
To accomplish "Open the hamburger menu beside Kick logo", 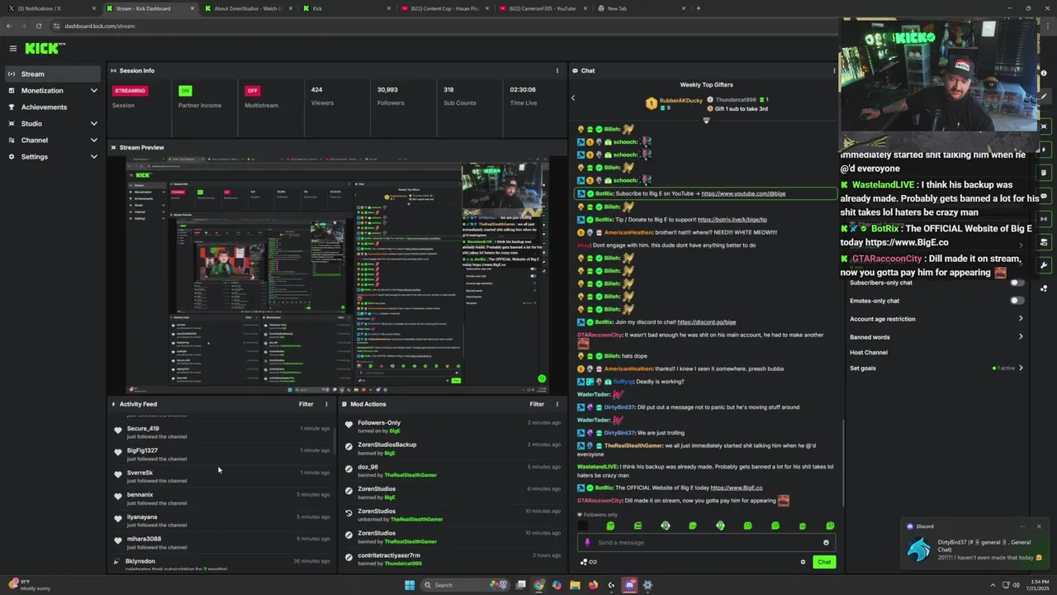I will click(x=12, y=49).
